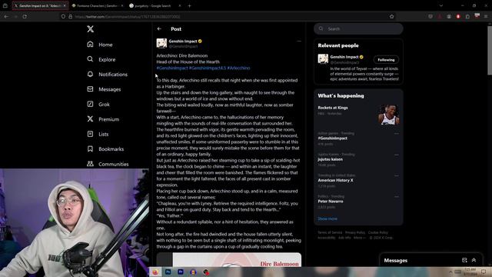492x277 pixels.
Task: Switch to the purgatory Google Search tab
Action: (152, 5)
